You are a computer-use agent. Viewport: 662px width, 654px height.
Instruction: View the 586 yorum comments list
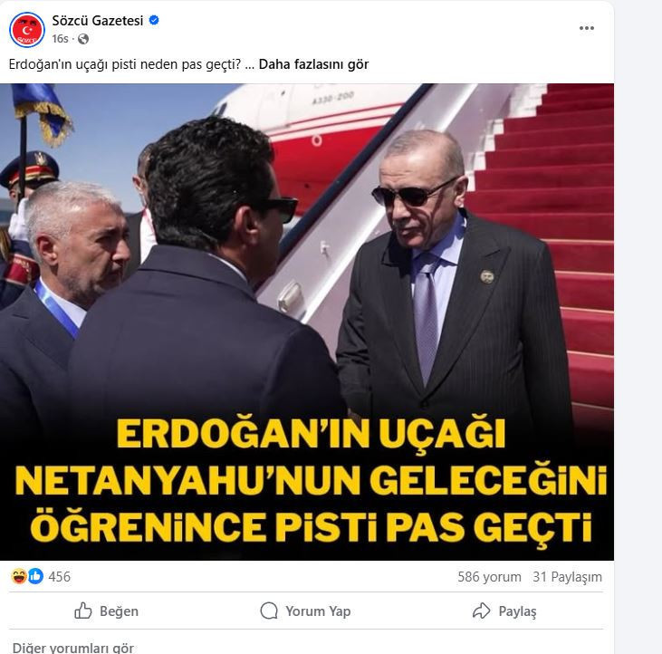point(489,577)
